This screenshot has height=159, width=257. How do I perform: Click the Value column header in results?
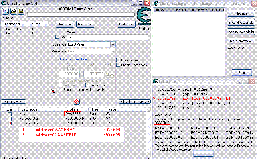click(37, 24)
